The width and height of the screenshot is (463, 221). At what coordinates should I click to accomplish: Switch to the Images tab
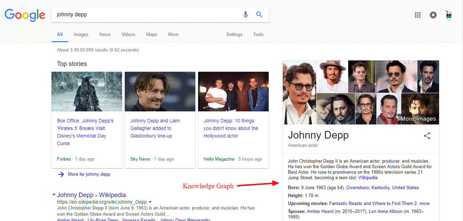[x=81, y=35]
